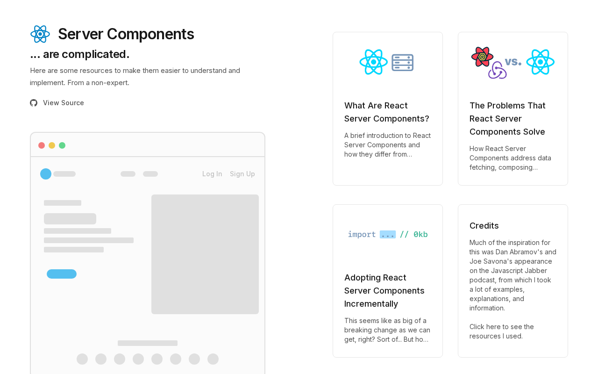This screenshot has width=598, height=374.
Task: Click the large gray image placeholder in mockup
Action: 205,254
